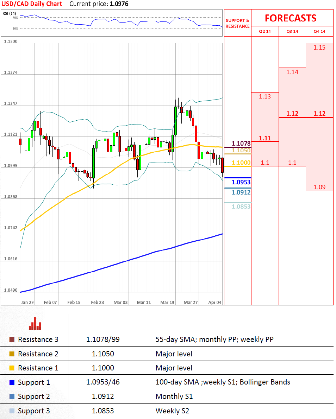
Task: Click the Resistance 3 maroon color swatch
Action: (12, 339)
